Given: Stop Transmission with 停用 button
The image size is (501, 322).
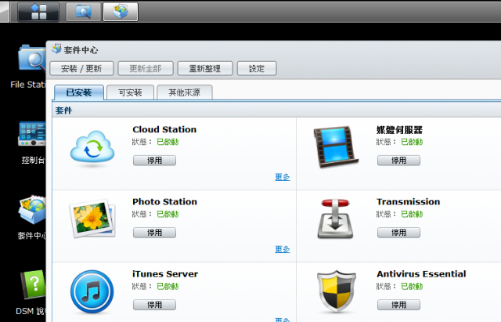Looking at the screenshot, I should (x=398, y=233).
